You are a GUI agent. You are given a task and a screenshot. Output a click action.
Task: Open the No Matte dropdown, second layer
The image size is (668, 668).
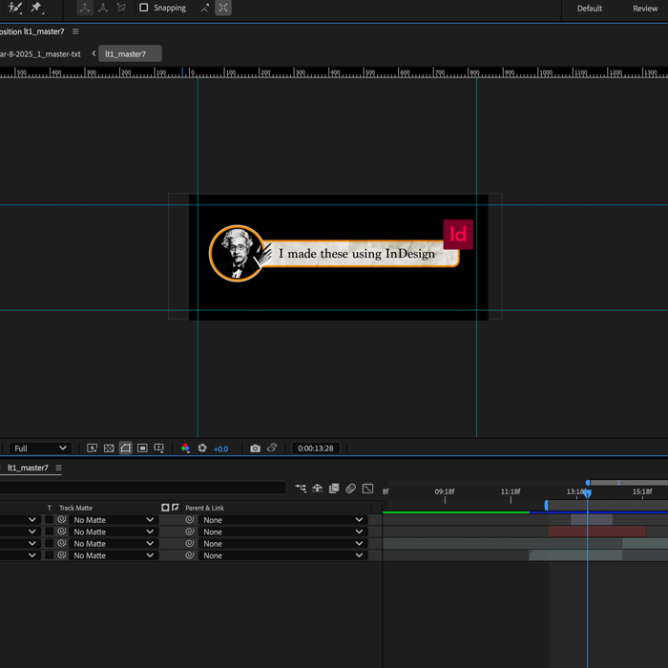(x=114, y=532)
